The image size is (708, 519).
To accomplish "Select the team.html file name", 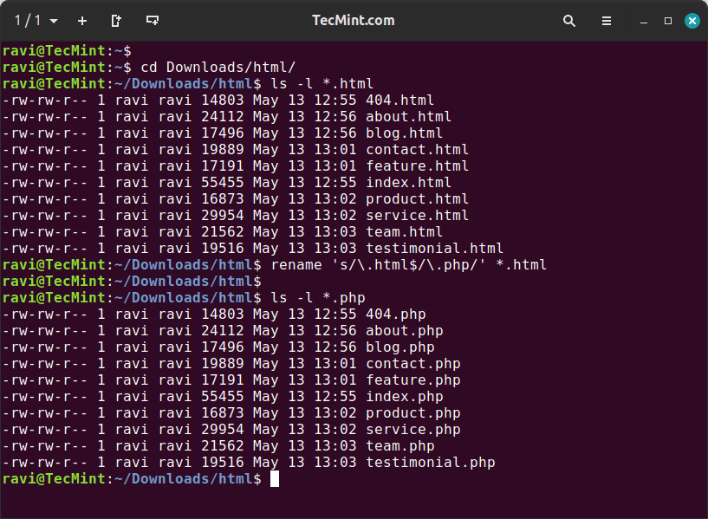I will (404, 232).
